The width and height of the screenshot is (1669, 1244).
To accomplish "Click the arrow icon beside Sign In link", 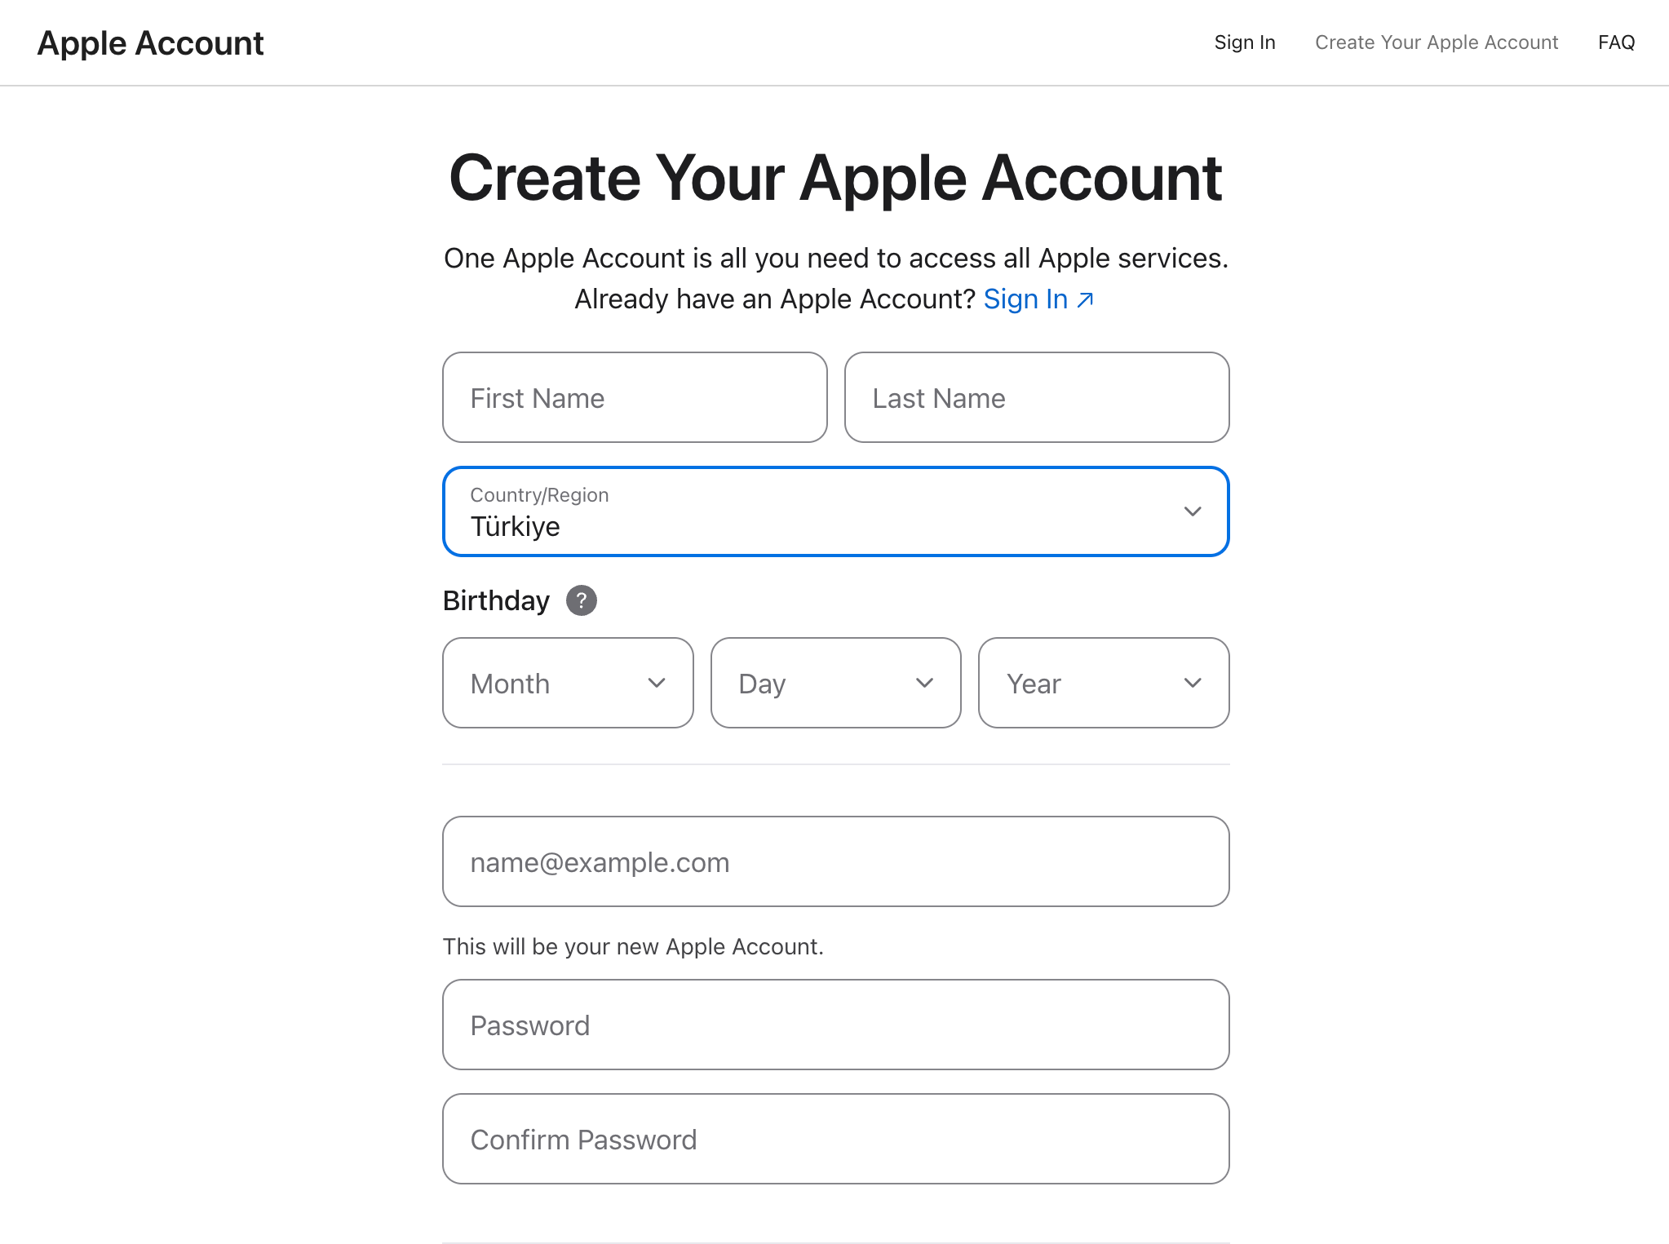I will [x=1085, y=300].
